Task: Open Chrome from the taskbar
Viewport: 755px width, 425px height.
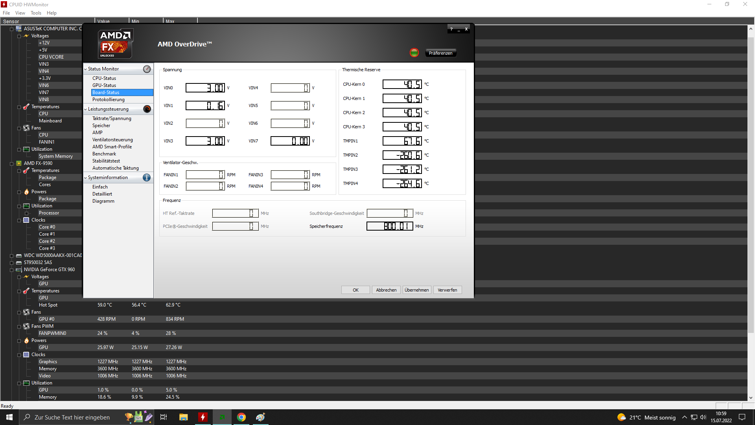Action: pos(241,417)
